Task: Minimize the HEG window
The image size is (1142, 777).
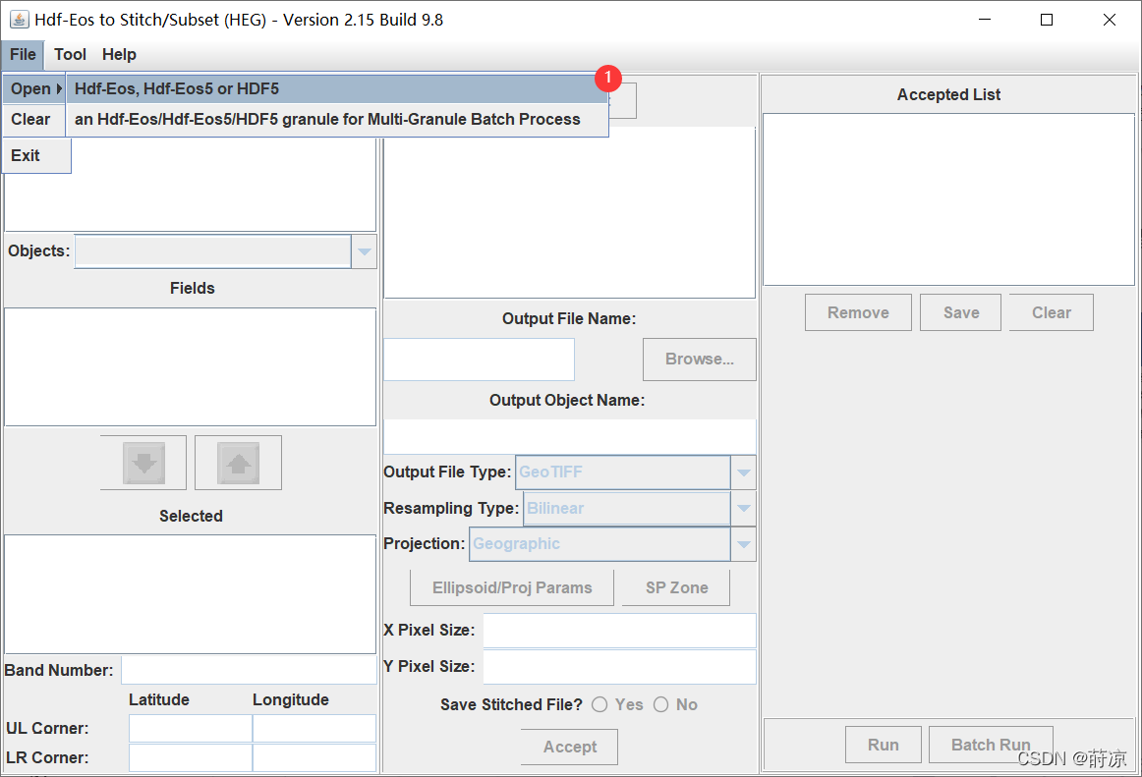Action: tap(985, 20)
